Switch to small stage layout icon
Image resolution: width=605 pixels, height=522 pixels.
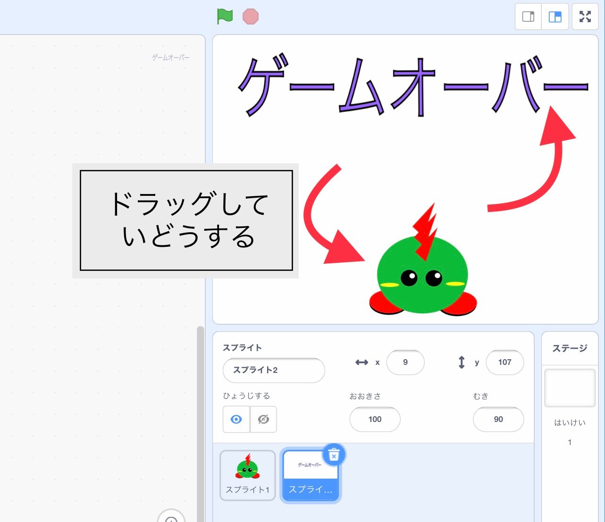tap(528, 17)
